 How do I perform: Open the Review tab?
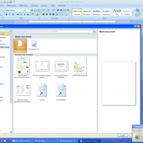44,6
